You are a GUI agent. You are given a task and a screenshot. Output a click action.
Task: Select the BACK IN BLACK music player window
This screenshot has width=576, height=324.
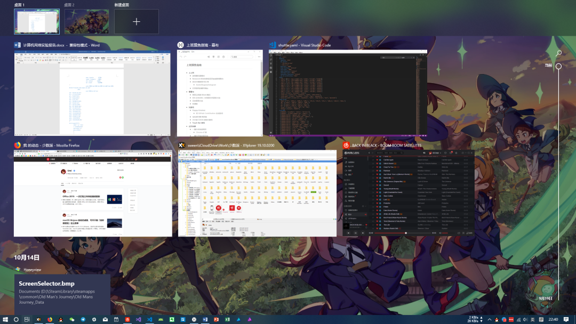coord(408,193)
